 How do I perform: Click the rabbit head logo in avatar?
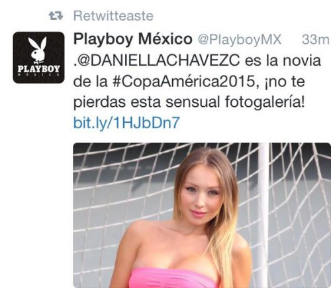click(x=38, y=50)
